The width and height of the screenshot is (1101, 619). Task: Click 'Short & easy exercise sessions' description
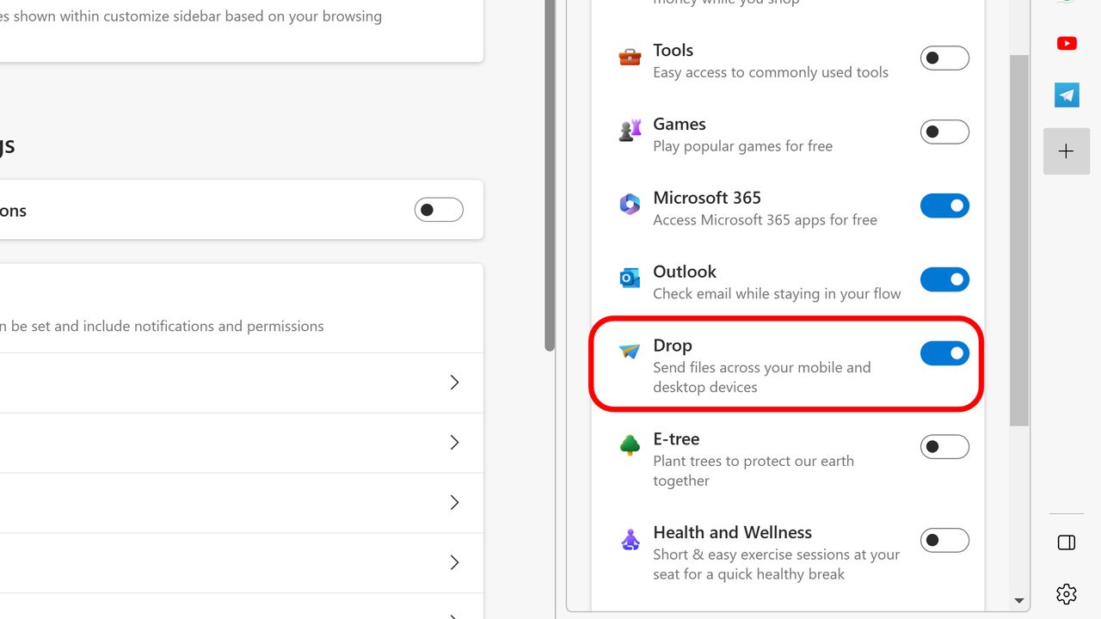[x=776, y=564]
